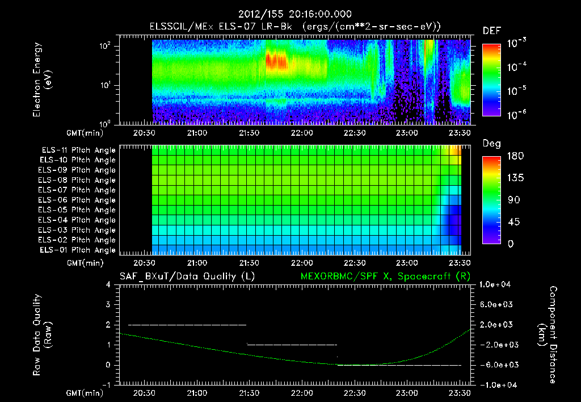Viewport: 581px width, 402px height.
Task: Click the 45 label on the Deg colorbar
Action: 514,222
